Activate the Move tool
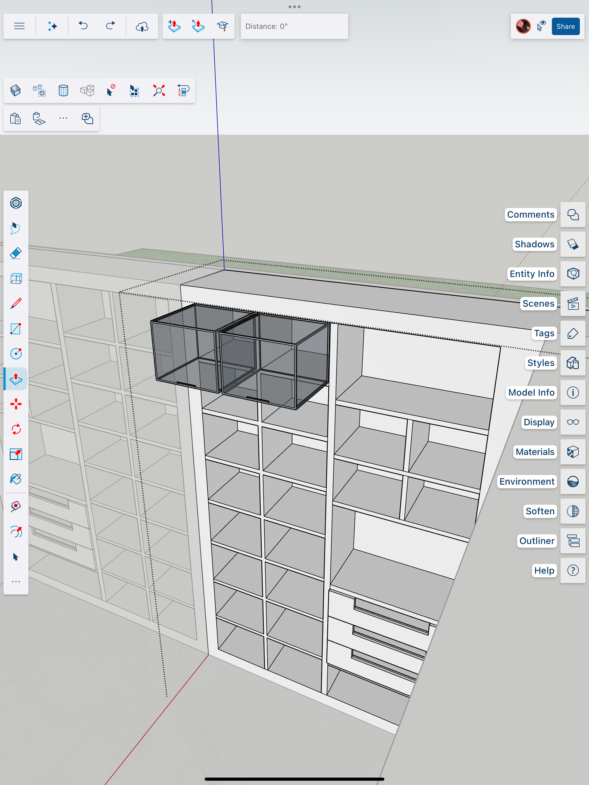 (x=16, y=404)
